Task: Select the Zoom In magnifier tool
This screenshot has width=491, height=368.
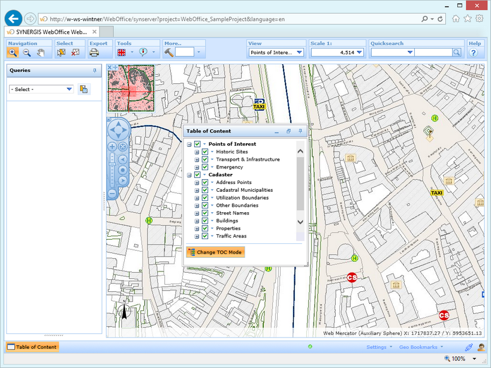Action: coord(12,52)
